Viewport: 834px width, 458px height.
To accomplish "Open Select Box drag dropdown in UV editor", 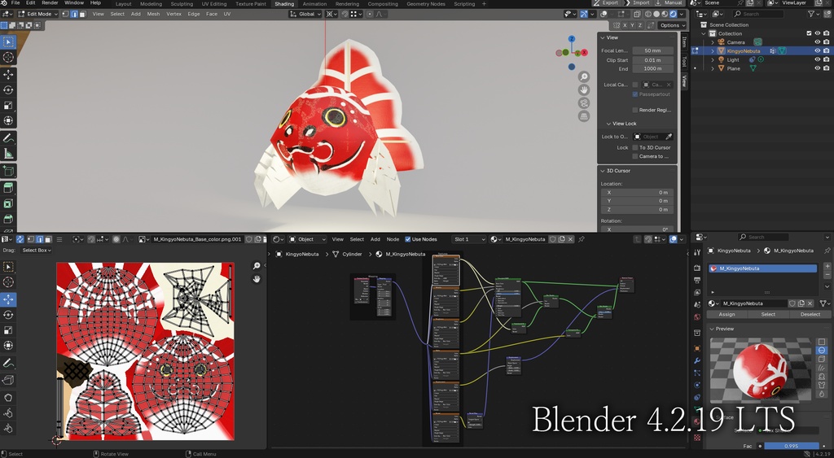I will (36, 251).
